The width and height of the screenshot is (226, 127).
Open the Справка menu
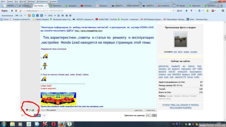click(53, 1)
